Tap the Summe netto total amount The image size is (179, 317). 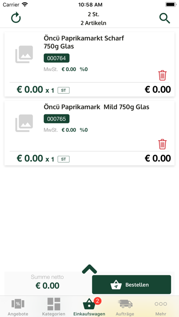[x=47, y=286]
